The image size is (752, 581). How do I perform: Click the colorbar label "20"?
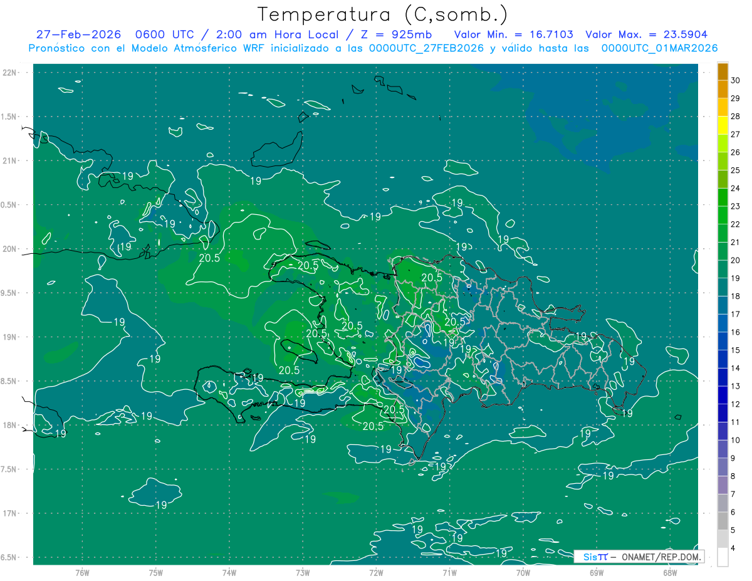735,260
